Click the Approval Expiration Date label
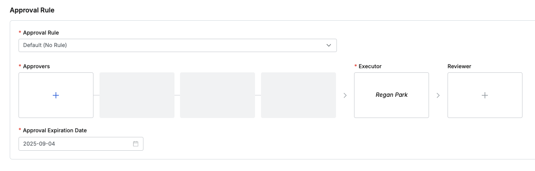Viewport: 535px width, 171px height. click(x=55, y=130)
